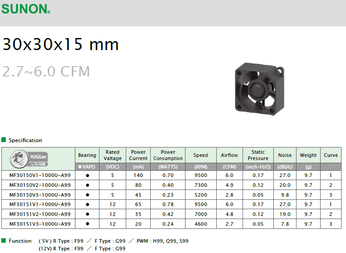The width and height of the screenshot is (346, 253).
Task: Select model MF30150V3-1000U-A99
Action: click(x=40, y=195)
